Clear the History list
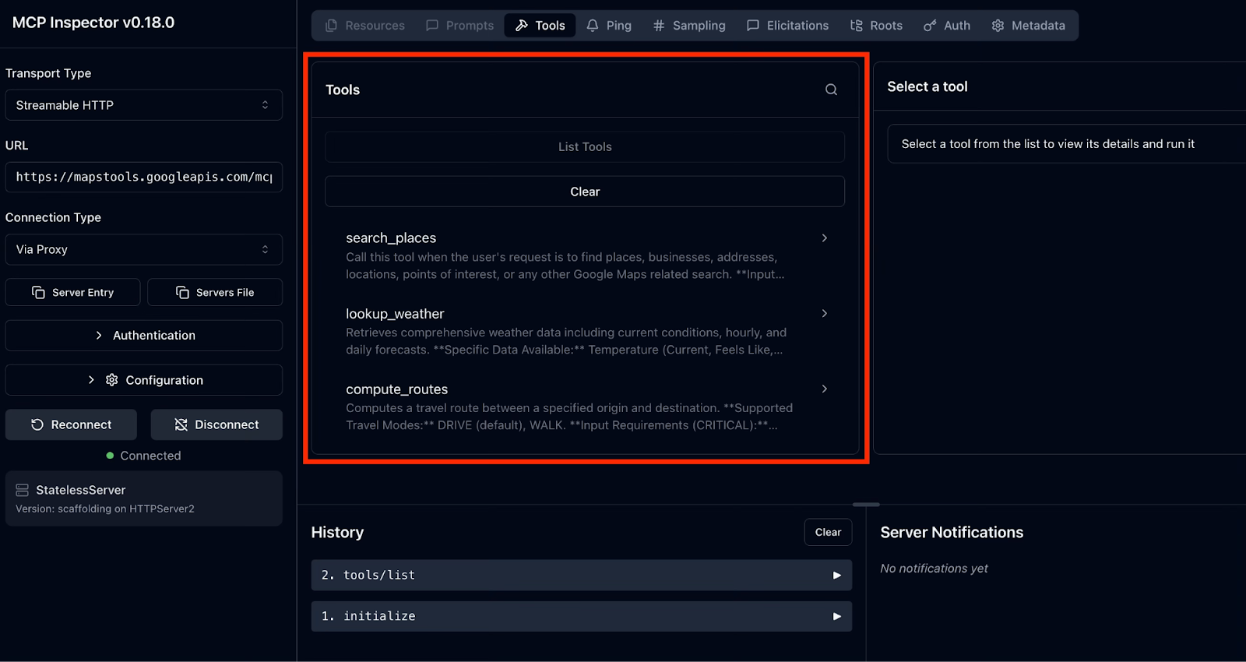1246x662 pixels. (827, 533)
